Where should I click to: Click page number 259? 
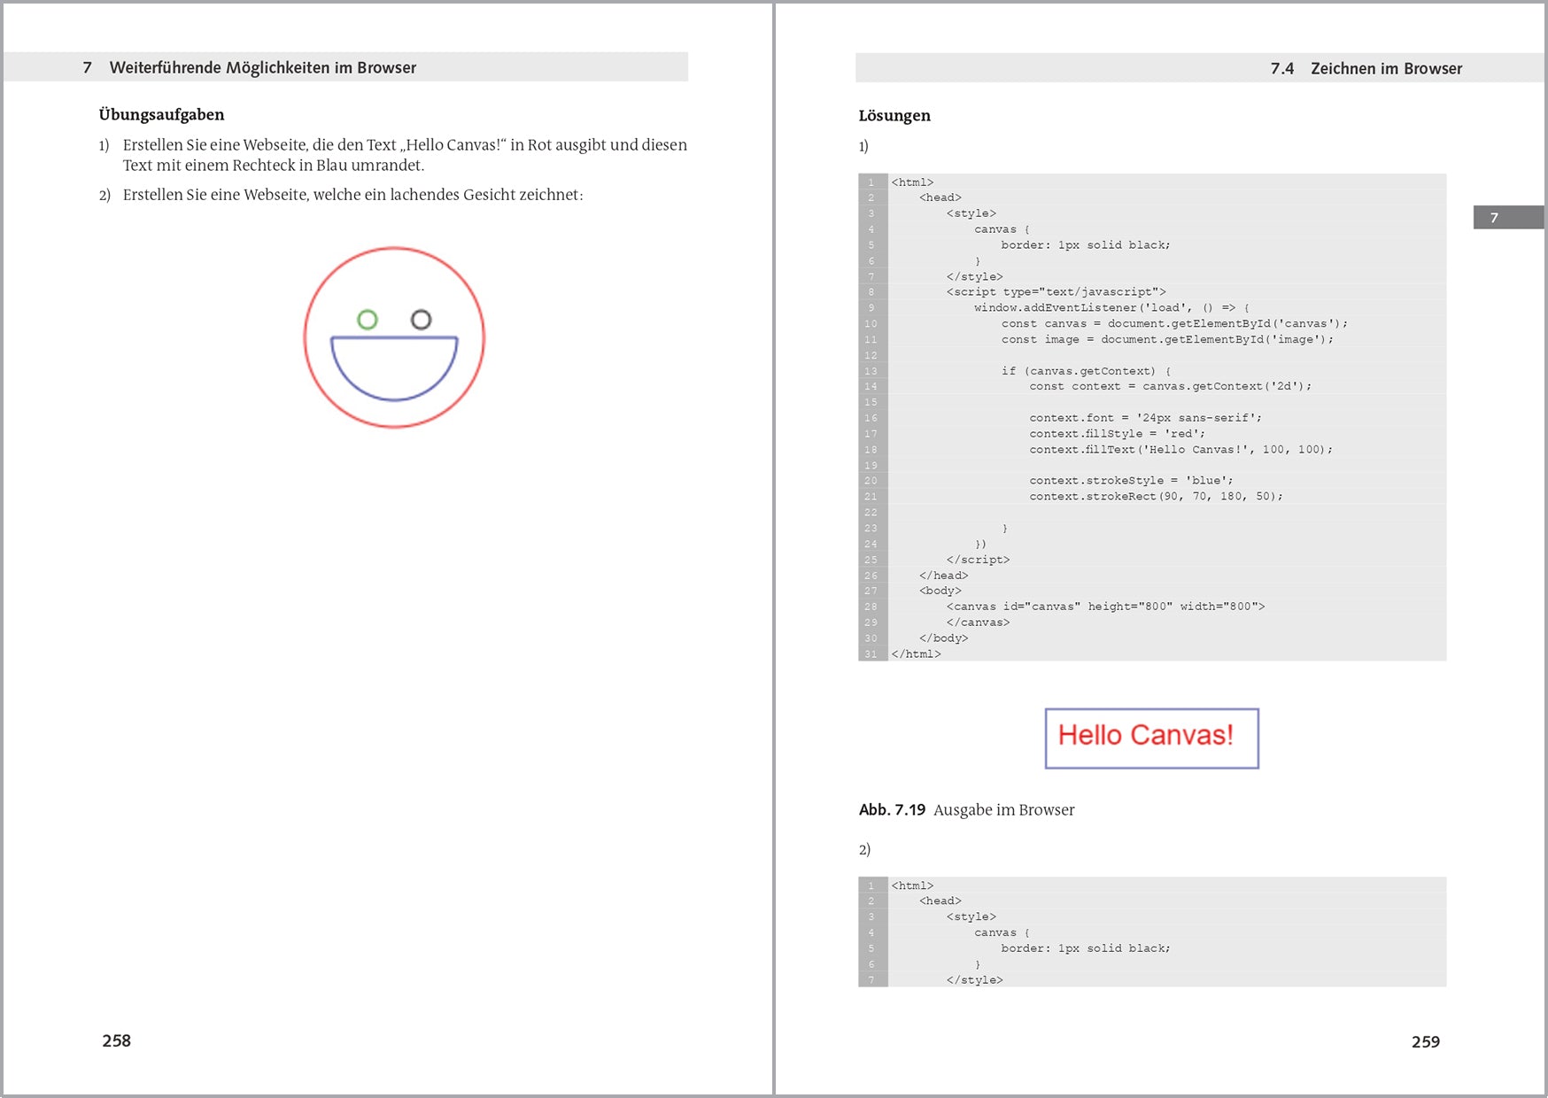[1426, 1042]
